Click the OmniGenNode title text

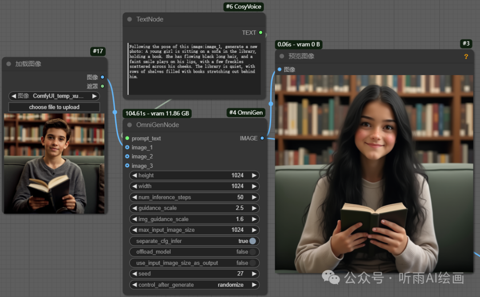tap(158, 125)
